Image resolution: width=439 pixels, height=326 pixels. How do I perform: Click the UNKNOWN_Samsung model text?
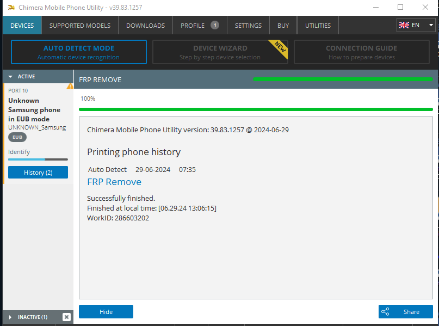[x=37, y=127]
